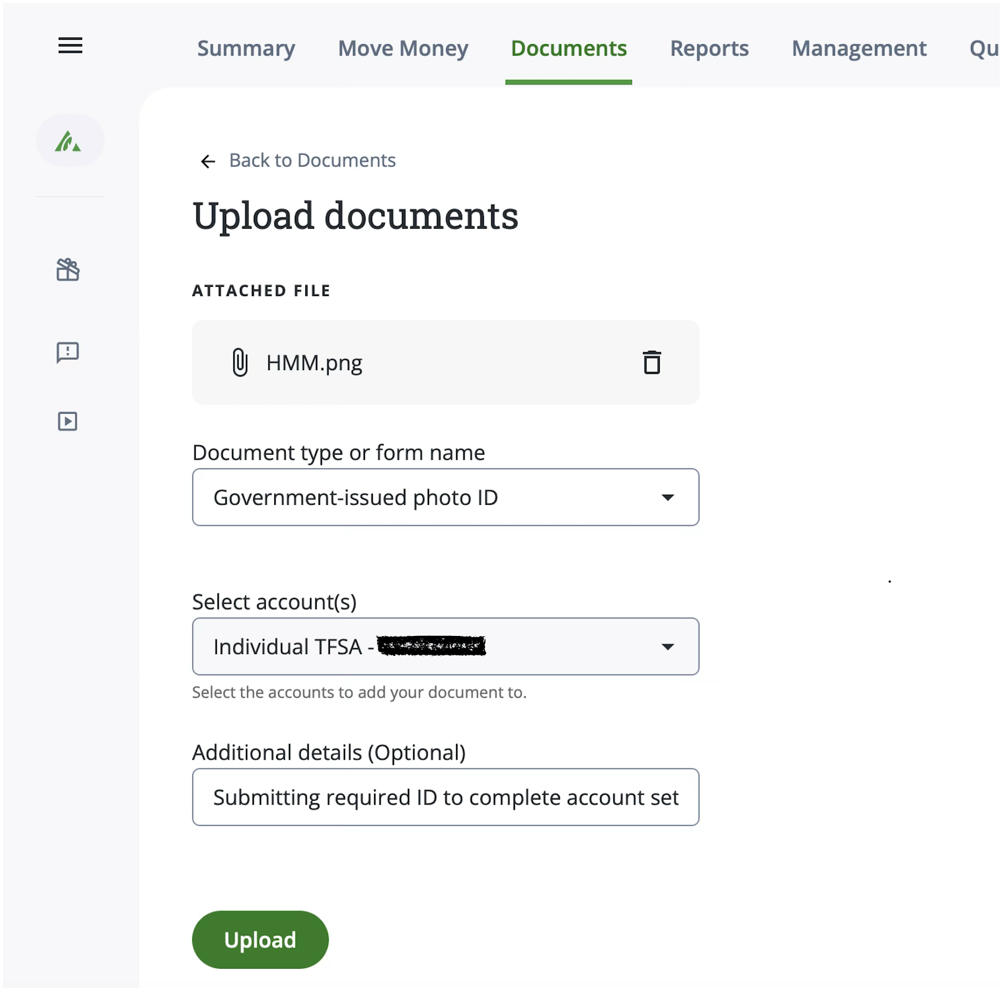1003x988 pixels.
Task: Click the green Upload button
Action: point(260,940)
